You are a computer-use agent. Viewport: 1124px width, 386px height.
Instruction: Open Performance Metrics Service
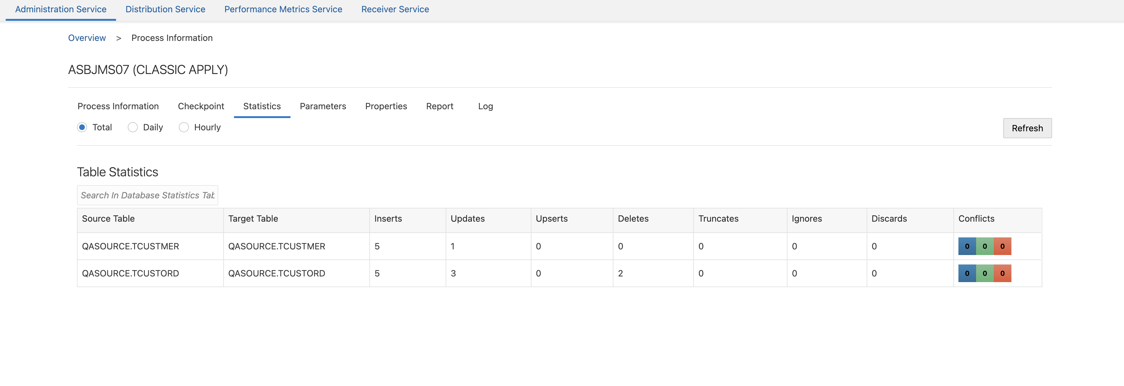coord(283,9)
